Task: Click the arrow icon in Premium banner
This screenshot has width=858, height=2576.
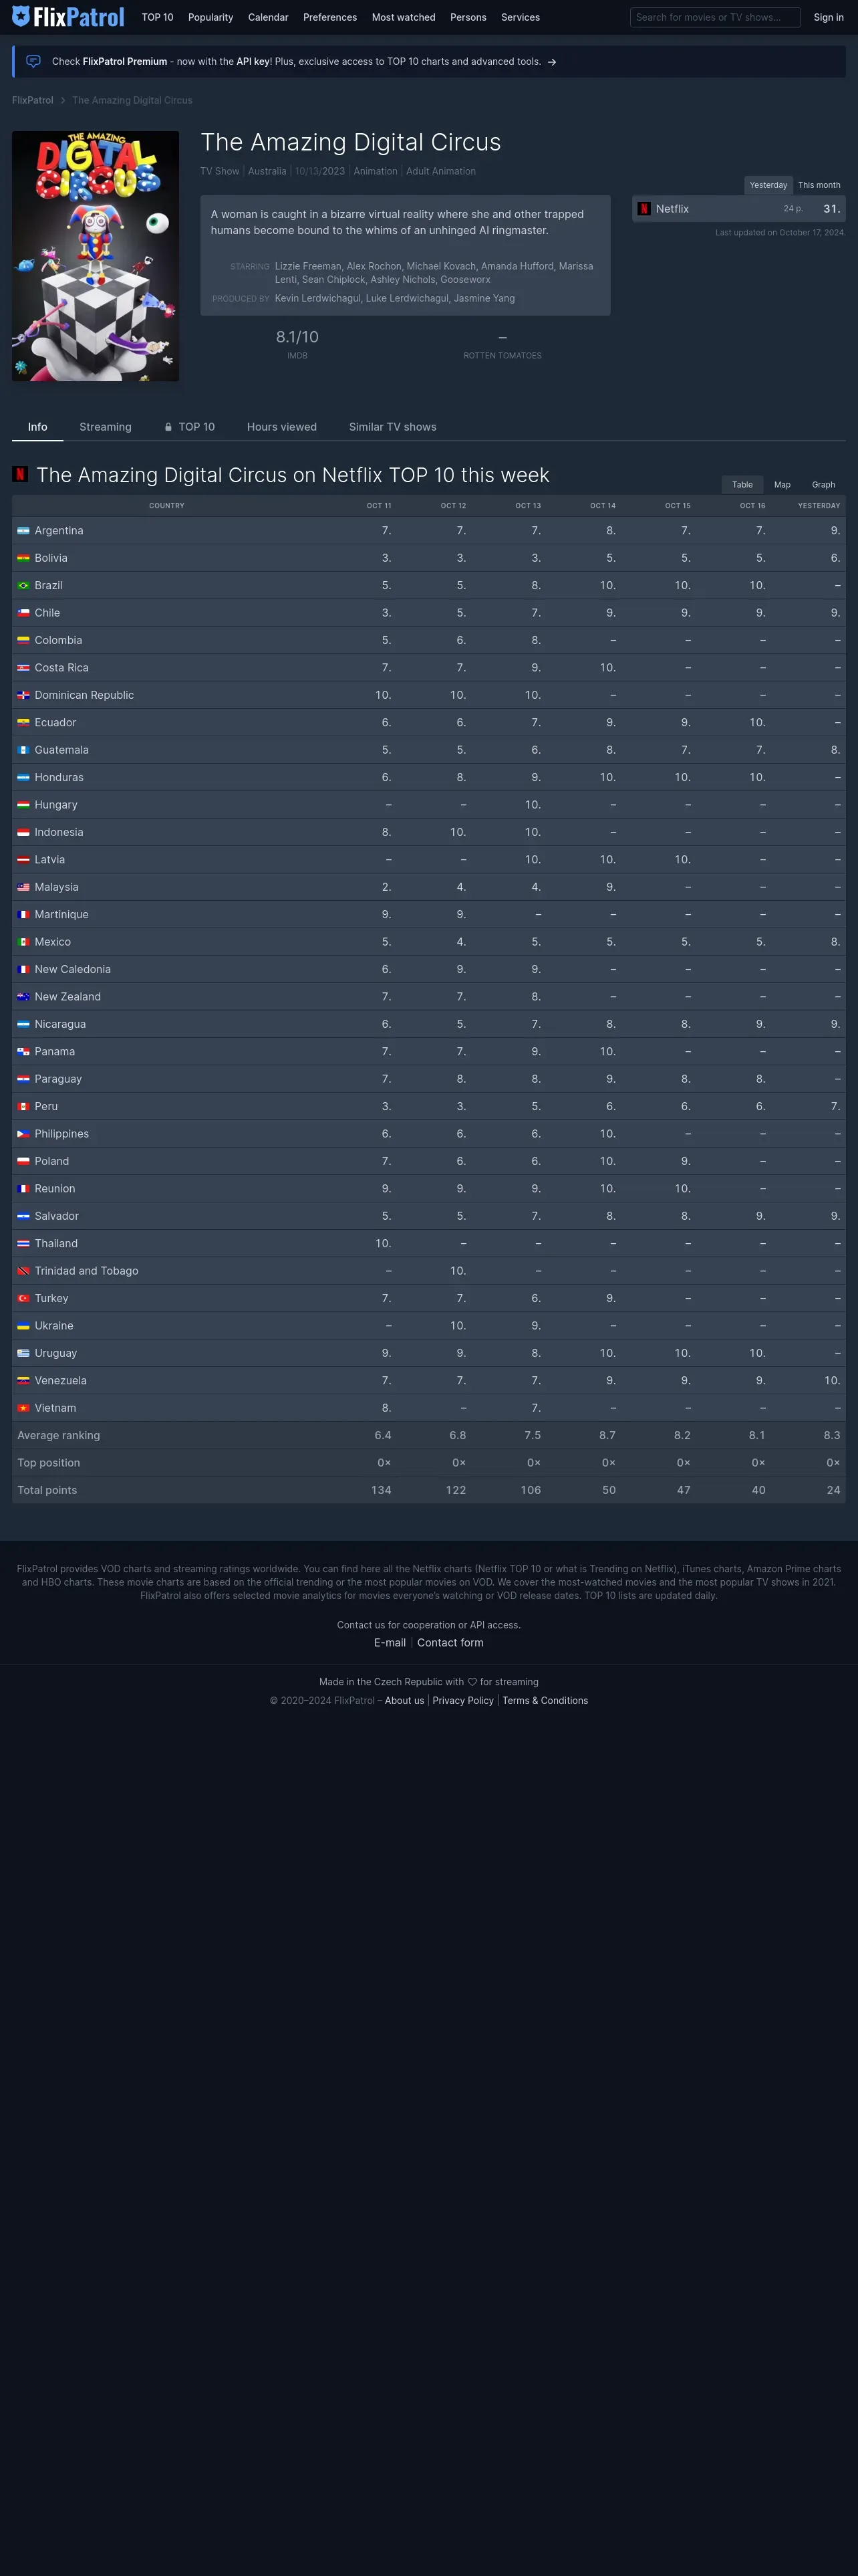Action: pyautogui.click(x=551, y=62)
